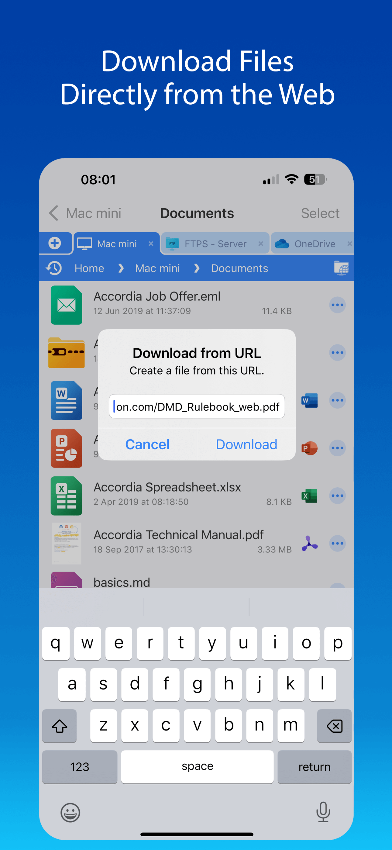Tap the q key

click(56, 644)
